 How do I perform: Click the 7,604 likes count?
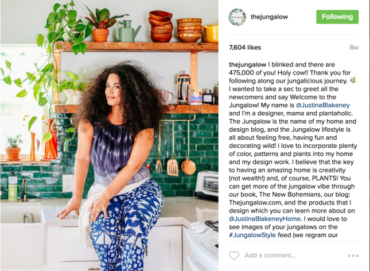tap(245, 48)
